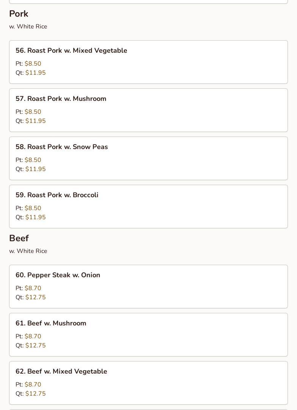297x410 pixels.
Task: Select pint price $8.70 of Pepper Steak
Action: [33, 288]
